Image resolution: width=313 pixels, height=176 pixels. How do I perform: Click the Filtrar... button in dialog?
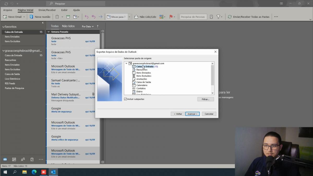206,99
